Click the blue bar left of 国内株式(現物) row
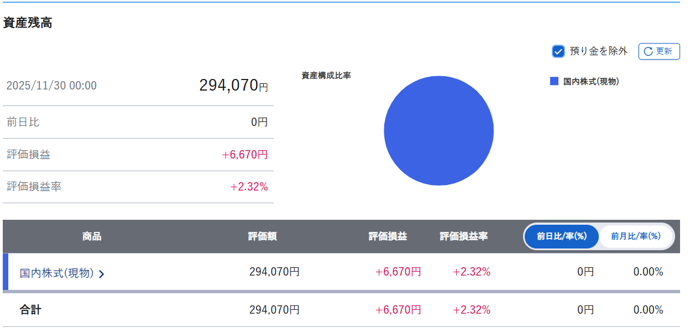This screenshot has height=328, width=690. [x=6, y=272]
